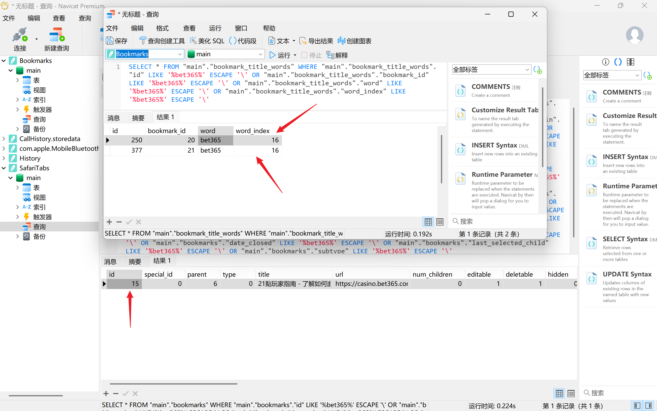Viewport: 657px width, 411px height.
Task: Open the Bookmarks connection dropdown
Action: pyautogui.click(x=180, y=54)
